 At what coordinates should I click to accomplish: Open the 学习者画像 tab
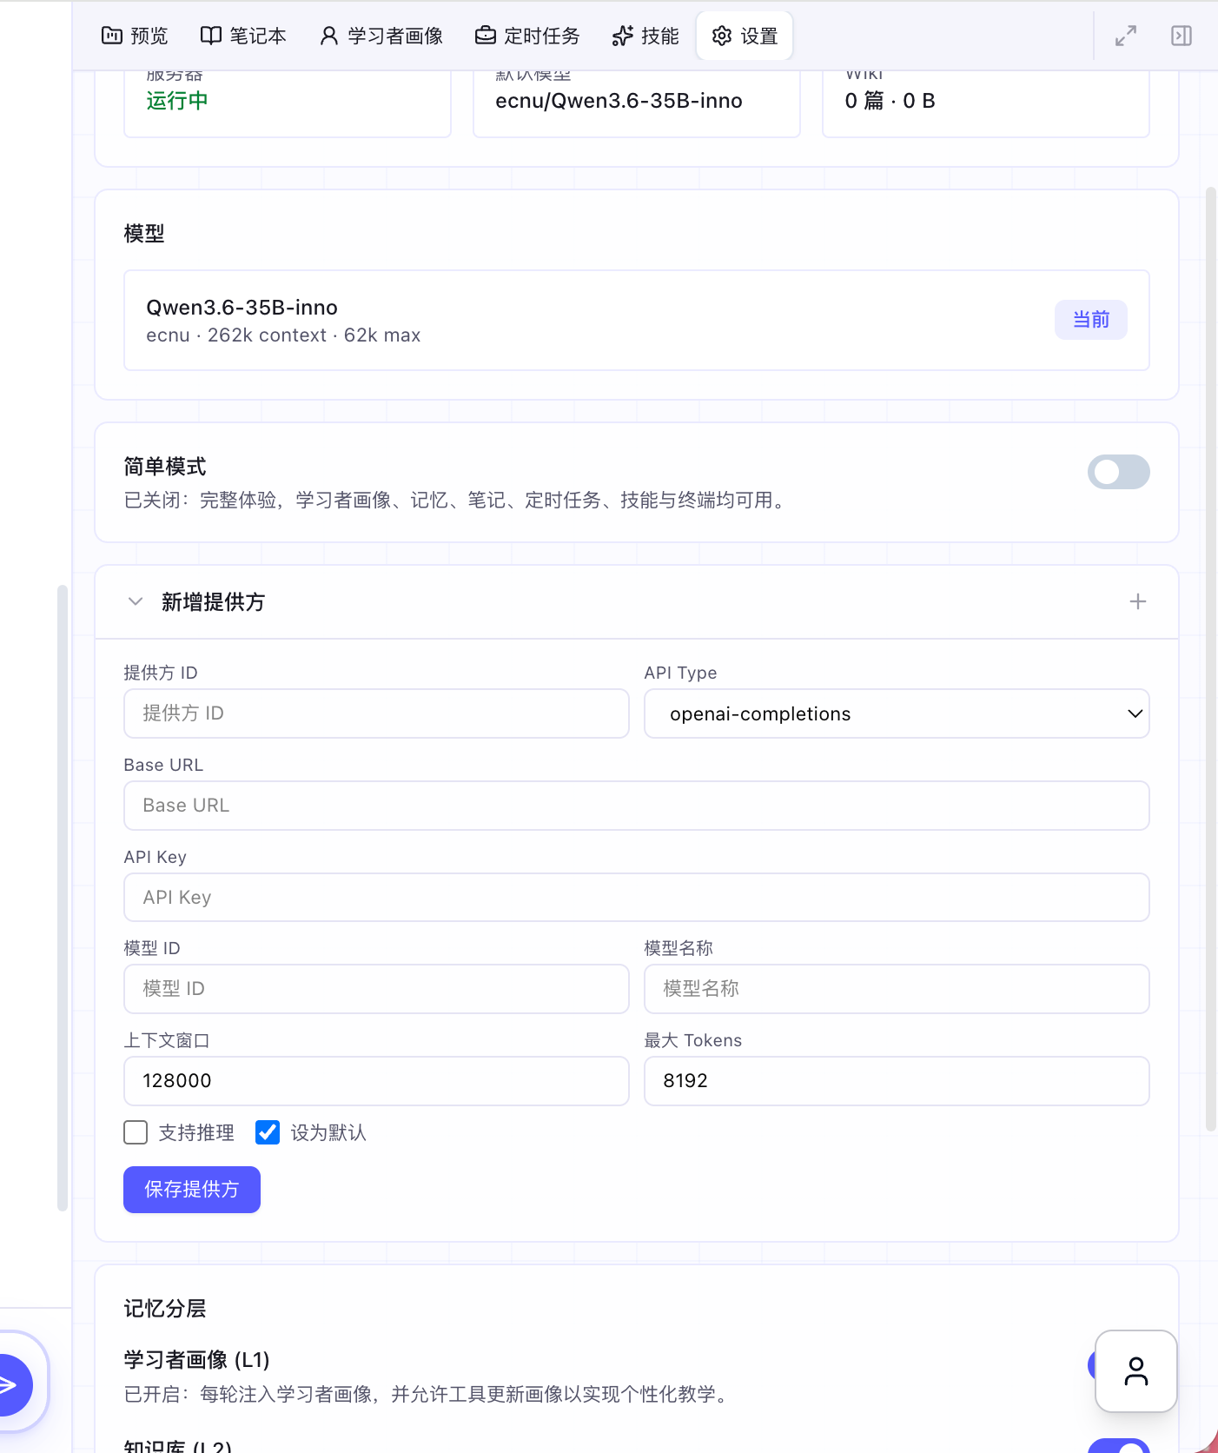point(381,36)
